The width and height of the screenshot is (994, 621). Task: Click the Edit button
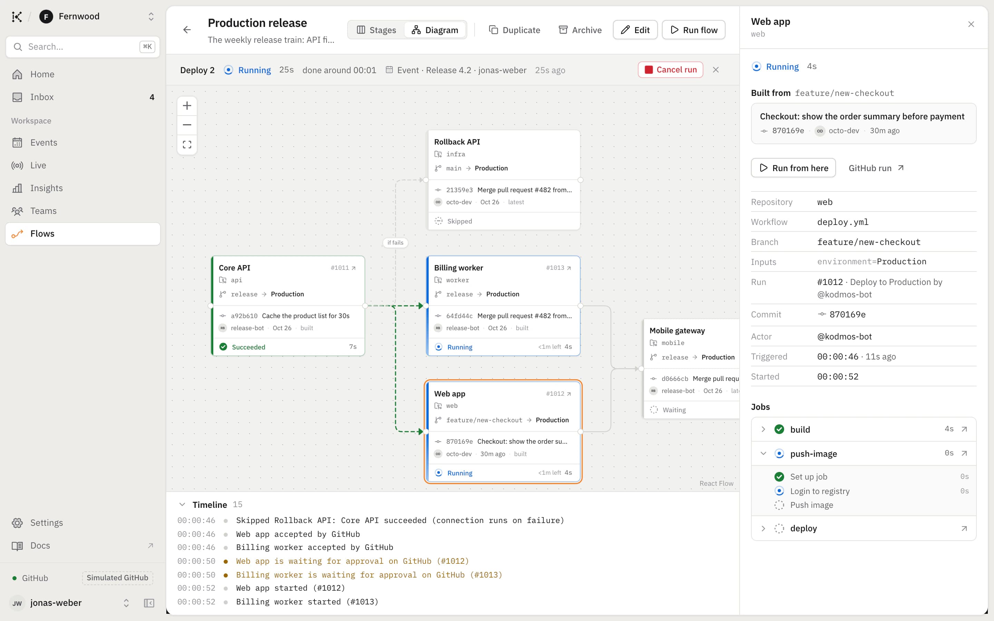[x=635, y=30]
